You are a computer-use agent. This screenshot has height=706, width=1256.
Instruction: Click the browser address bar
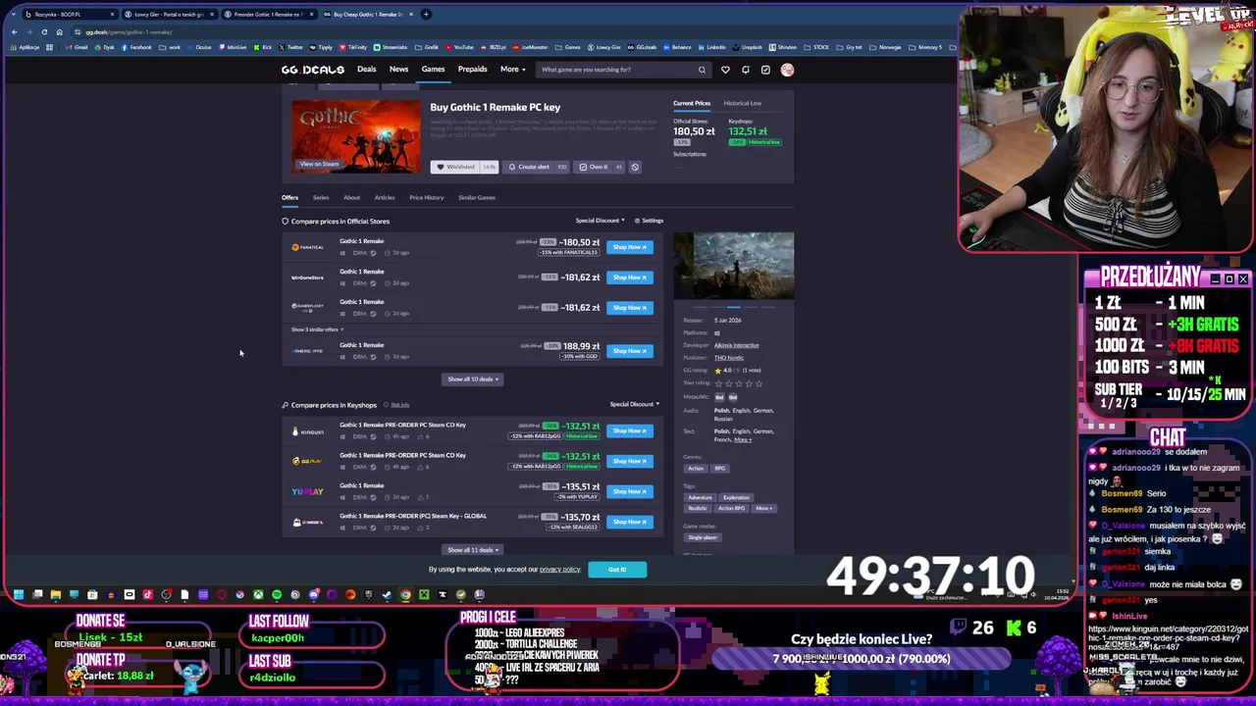coord(491,32)
